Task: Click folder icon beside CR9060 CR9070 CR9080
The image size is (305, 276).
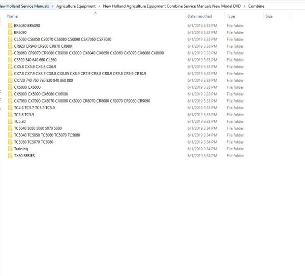Action: tap(10, 53)
